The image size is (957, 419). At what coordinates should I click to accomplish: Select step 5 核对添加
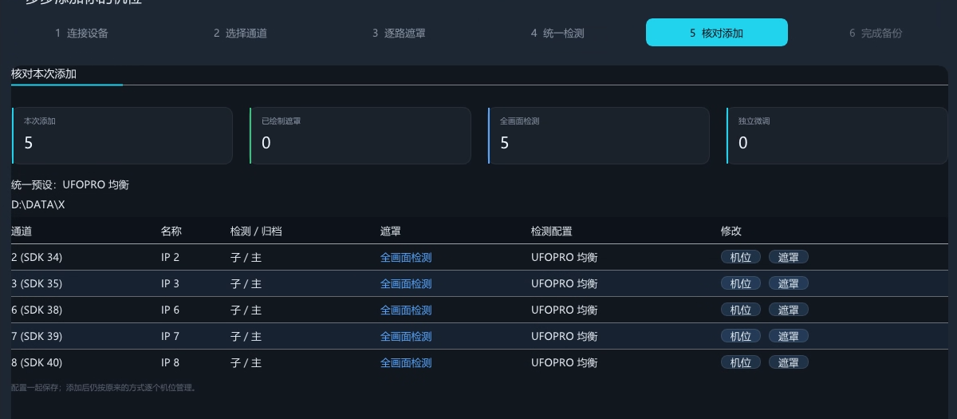[717, 33]
